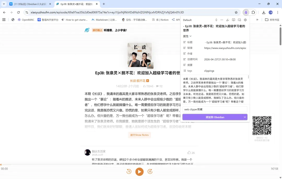
Task: Open the browser extensions puzzle menu
Action: [253, 13]
